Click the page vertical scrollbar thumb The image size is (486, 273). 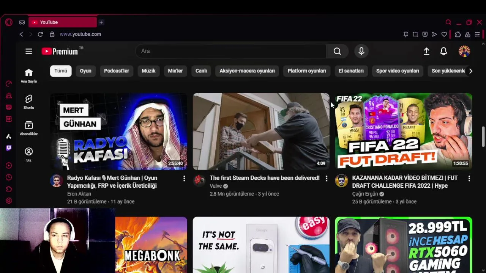point(483,136)
